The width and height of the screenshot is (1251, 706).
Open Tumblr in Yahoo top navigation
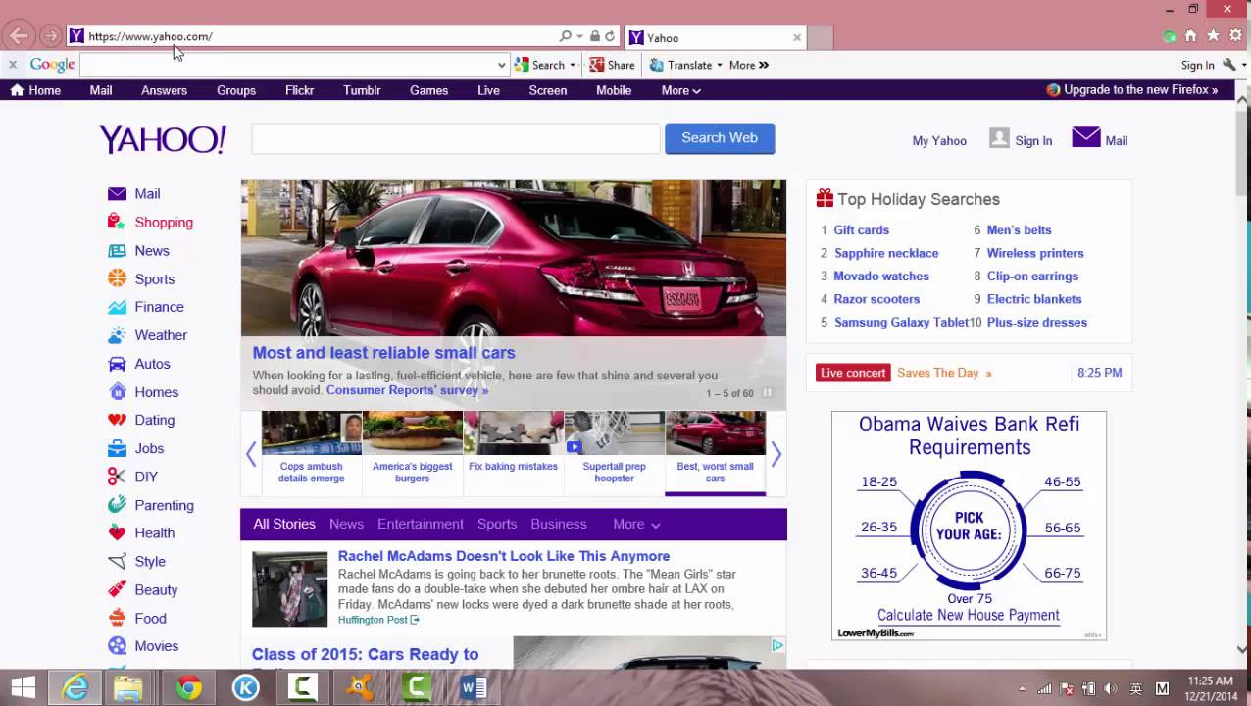(362, 90)
